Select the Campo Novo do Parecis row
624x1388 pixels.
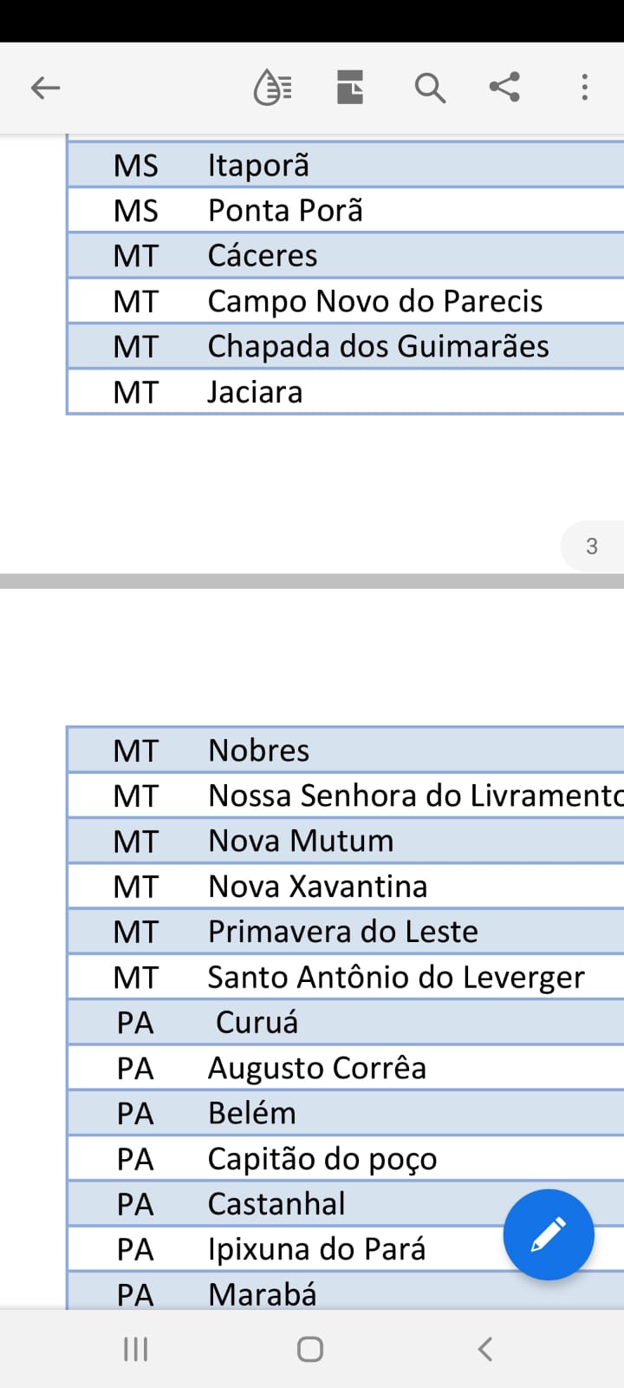pyautogui.click(x=346, y=301)
